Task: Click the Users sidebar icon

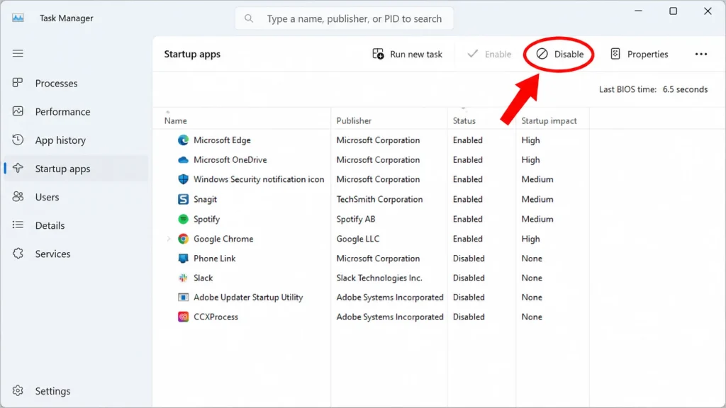Action: tap(18, 197)
